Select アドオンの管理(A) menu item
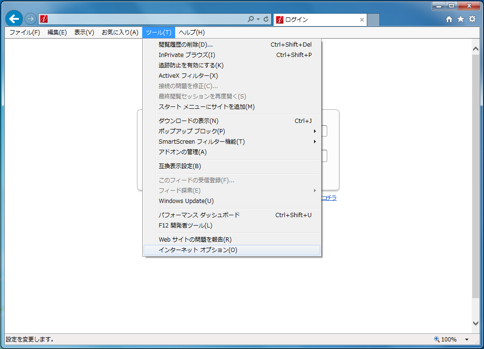The height and width of the screenshot is (349, 484). coord(232,152)
